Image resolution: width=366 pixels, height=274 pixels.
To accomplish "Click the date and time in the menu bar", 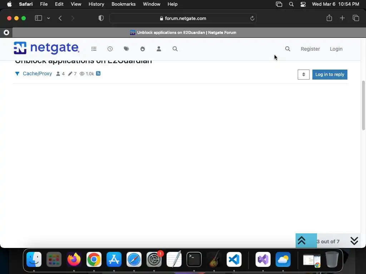I will pyautogui.click(x=335, y=4).
